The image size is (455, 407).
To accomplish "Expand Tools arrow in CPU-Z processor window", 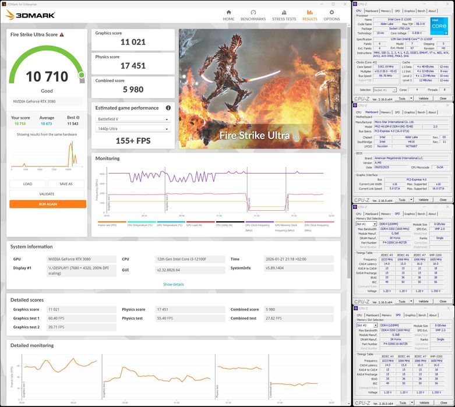I will 411,98.
